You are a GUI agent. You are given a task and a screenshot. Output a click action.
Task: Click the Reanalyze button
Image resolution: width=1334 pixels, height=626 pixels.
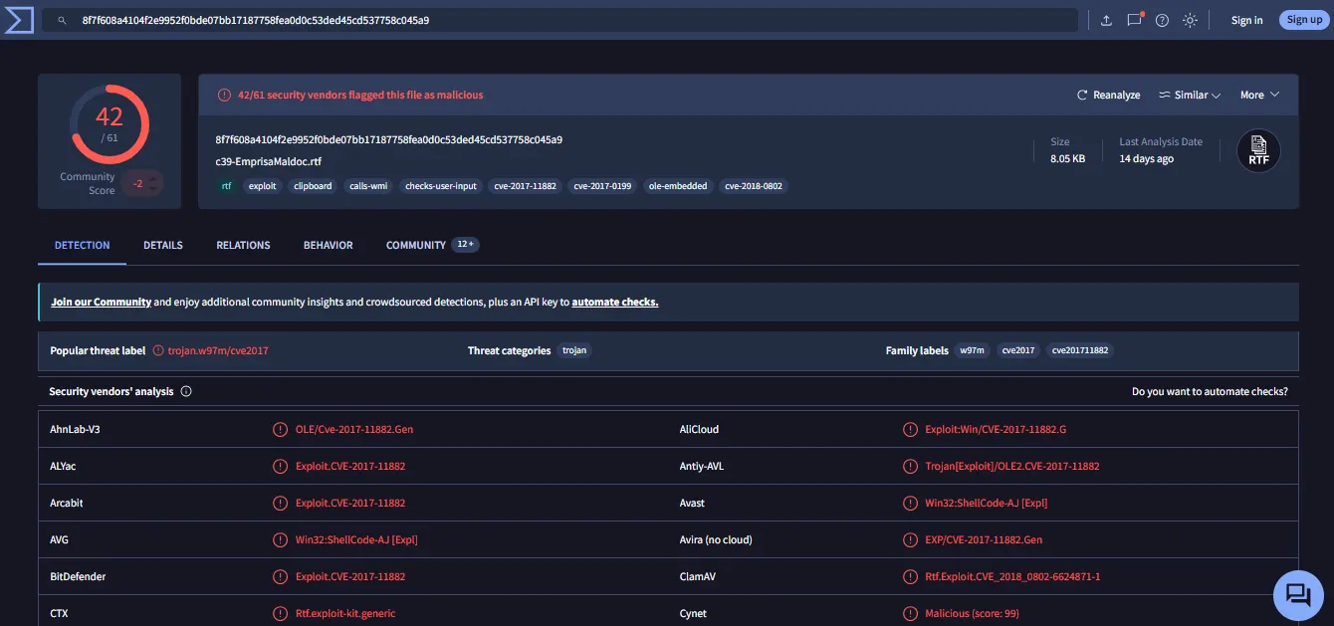pyautogui.click(x=1109, y=96)
